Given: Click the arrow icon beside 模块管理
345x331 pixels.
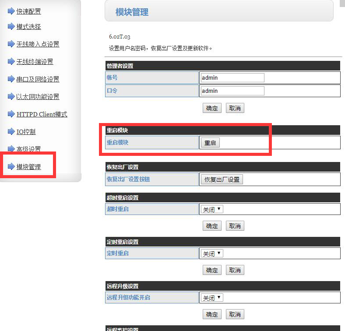Looking at the screenshot, I should pos(11,166).
